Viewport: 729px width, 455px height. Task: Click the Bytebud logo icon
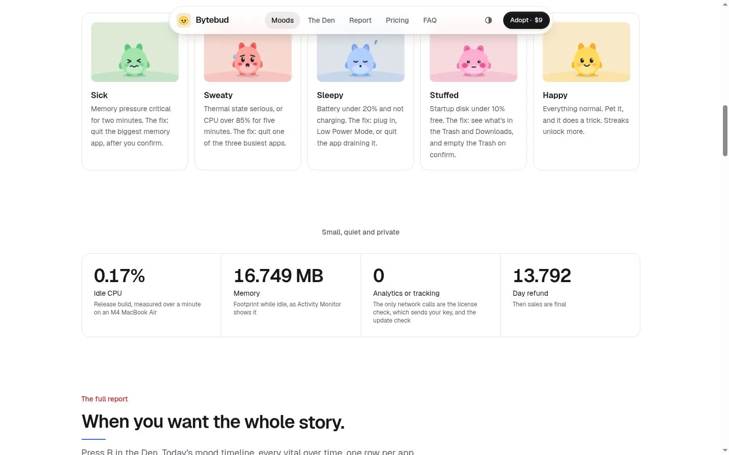184,20
